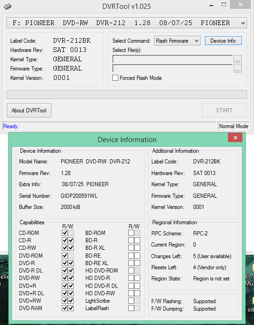Click the Ready status text
The image size is (254, 325).
[x=11, y=126]
